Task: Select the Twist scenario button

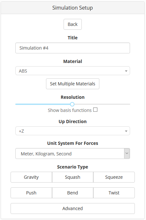Action: click(x=114, y=193)
